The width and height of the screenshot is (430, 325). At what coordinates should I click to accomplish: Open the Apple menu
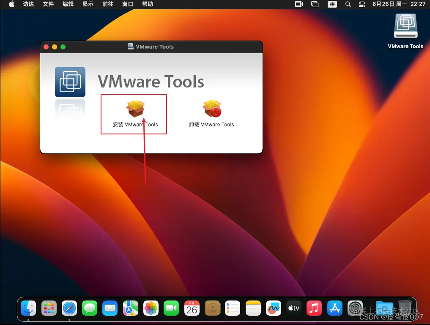click(x=11, y=4)
